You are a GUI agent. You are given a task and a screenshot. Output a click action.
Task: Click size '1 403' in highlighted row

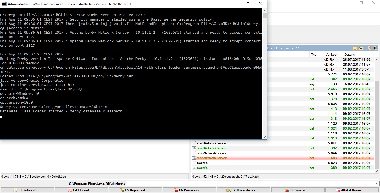(332, 158)
